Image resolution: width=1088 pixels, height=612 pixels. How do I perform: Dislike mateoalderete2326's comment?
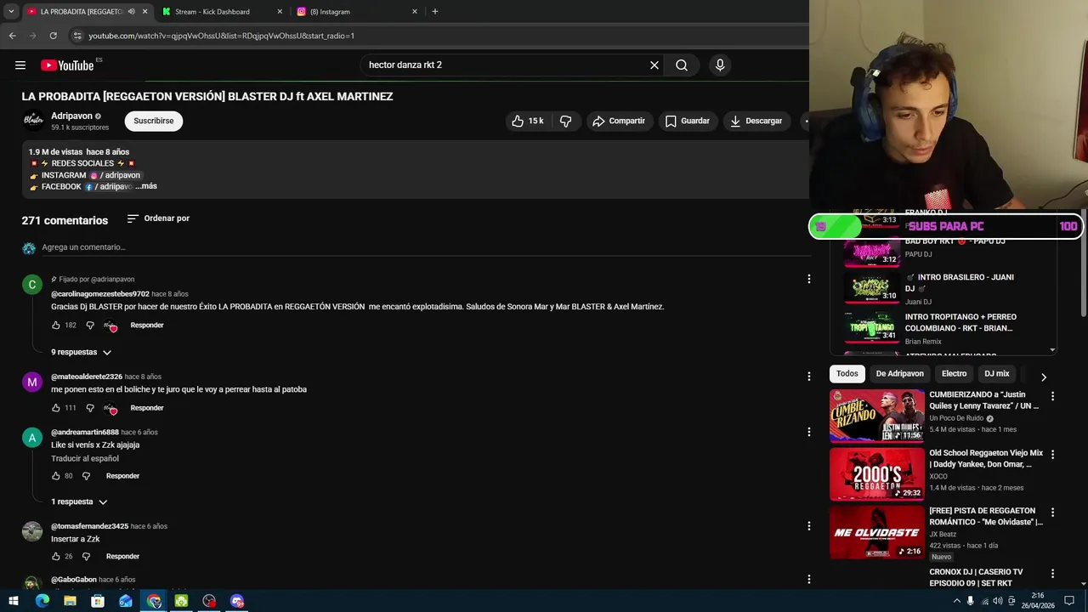click(90, 408)
